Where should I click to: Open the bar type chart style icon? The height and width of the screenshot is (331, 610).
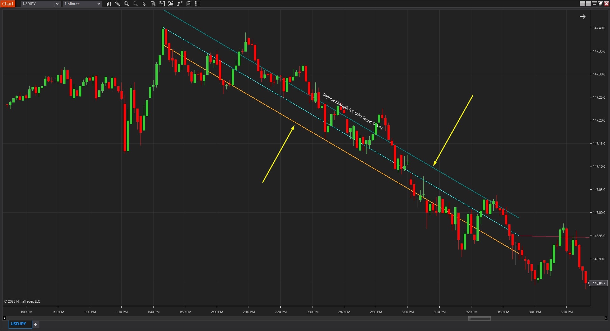click(x=109, y=4)
